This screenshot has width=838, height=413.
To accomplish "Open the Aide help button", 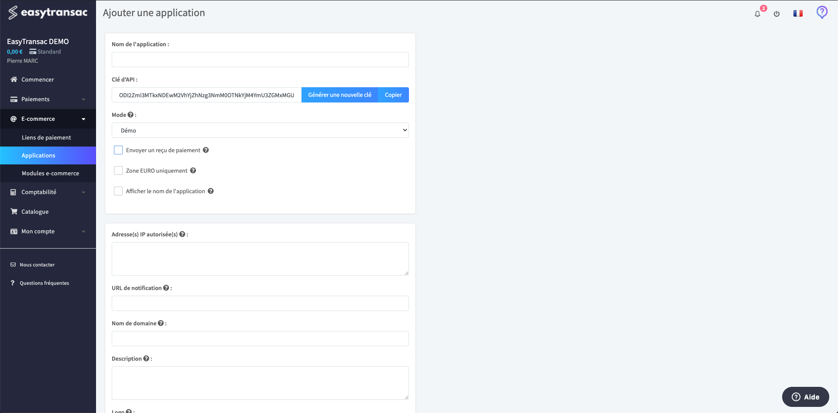I will (x=805, y=397).
